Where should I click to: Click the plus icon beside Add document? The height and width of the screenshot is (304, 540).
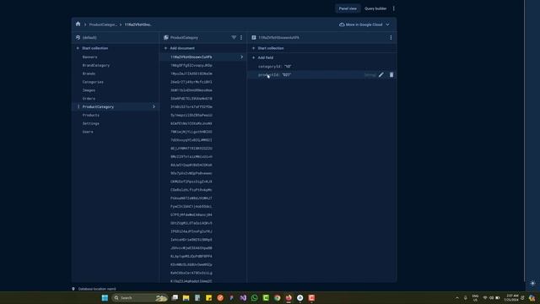click(165, 48)
